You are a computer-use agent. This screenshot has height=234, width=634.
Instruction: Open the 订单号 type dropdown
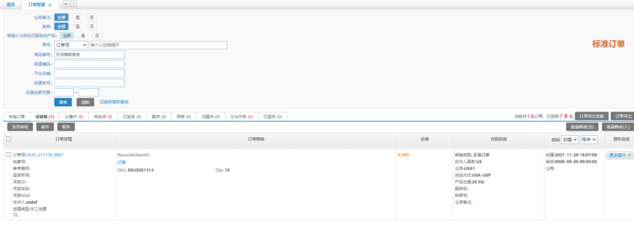pyautogui.click(x=71, y=45)
